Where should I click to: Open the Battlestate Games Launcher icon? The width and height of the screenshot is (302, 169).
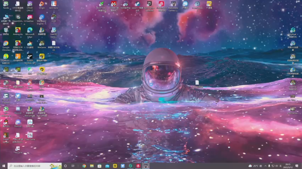tap(173, 6)
